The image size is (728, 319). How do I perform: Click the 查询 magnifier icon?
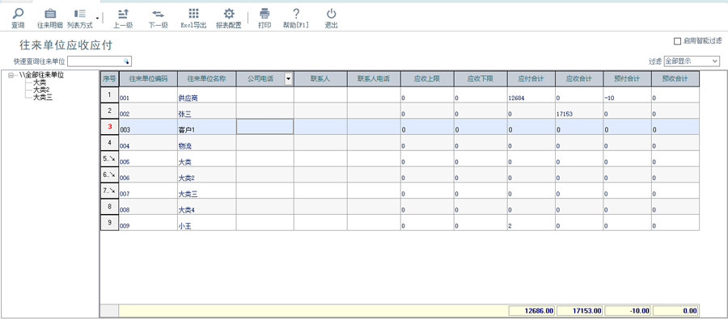point(18,14)
